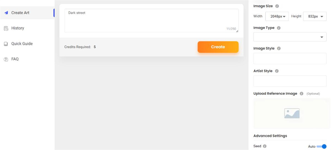Click the Artist Style input field
Image resolution: width=331 pixels, height=150 pixels.
coord(290,81)
